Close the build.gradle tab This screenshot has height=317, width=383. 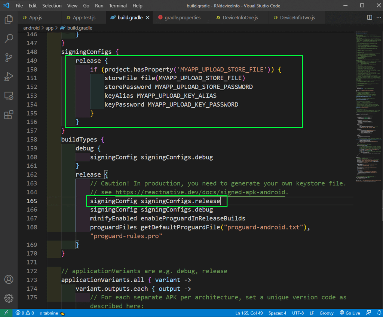point(148,18)
